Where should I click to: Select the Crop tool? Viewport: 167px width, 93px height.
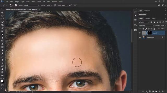click(x=2, y=25)
